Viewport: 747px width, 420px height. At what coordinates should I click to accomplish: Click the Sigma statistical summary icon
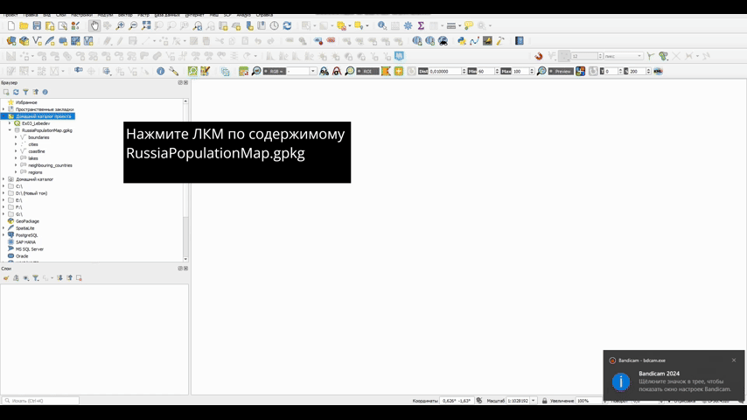[421, 26]
